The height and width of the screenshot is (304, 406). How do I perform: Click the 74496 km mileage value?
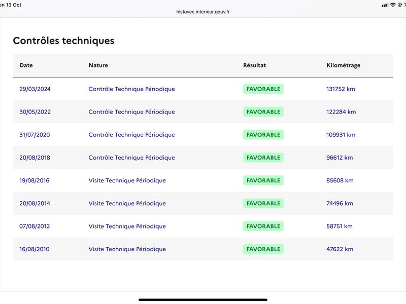tap(340, 204)
